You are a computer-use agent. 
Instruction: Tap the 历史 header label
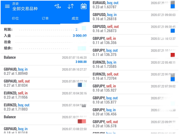(15, 4)
